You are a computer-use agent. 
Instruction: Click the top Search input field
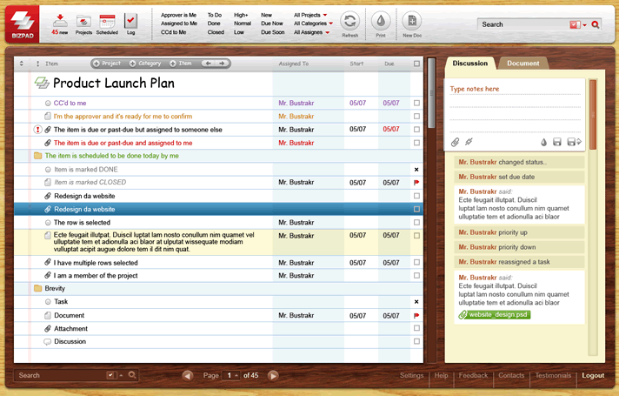523,24
